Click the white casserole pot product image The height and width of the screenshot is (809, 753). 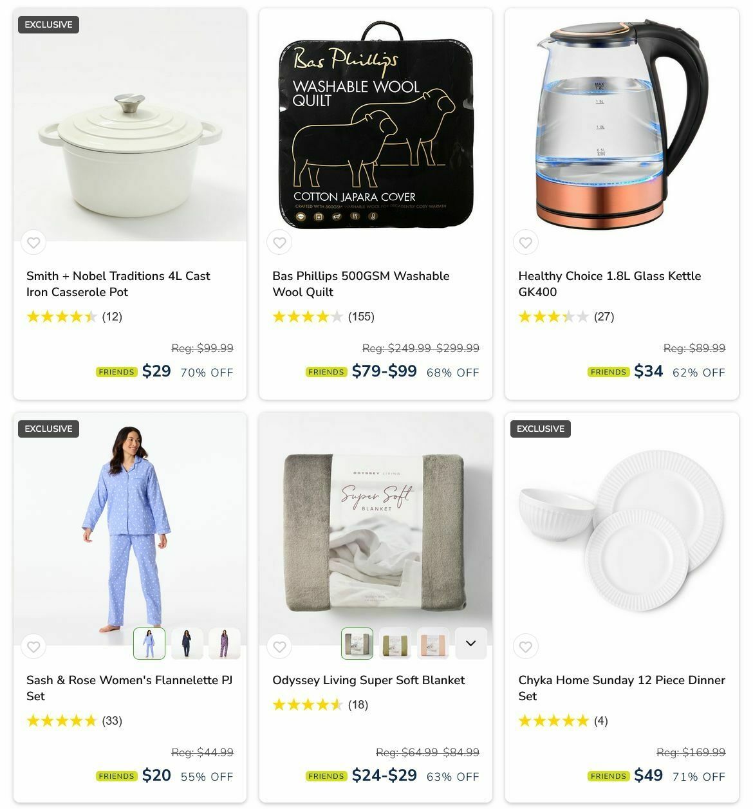point(130,125)
